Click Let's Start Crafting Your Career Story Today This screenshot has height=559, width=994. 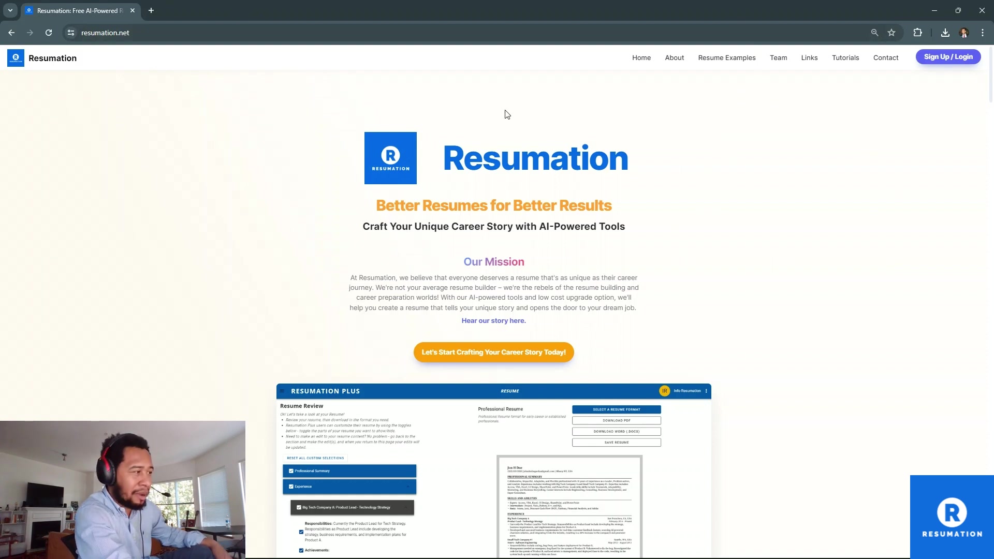pyautogui.click(x=494, y=352)
